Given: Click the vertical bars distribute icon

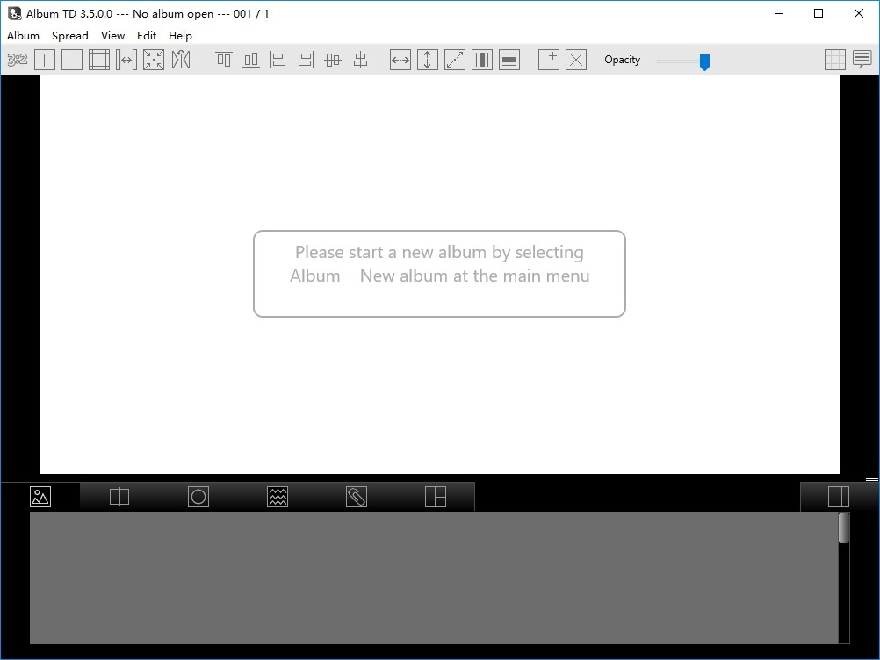Looking at the screenshot, I should [x=482, y=60].
